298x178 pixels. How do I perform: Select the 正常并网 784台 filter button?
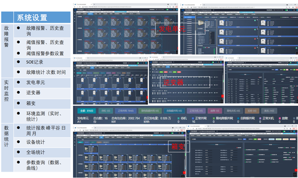click(x=126, y=111)
